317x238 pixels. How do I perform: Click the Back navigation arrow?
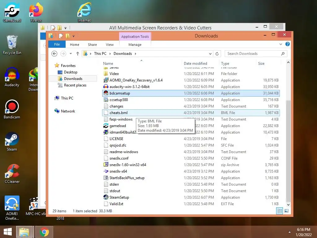(x=54, y=54)
